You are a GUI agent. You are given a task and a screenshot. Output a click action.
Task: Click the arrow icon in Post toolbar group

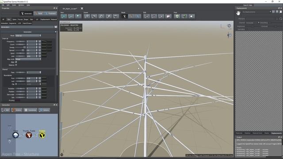pyautogui.click(x=191, y=16)
